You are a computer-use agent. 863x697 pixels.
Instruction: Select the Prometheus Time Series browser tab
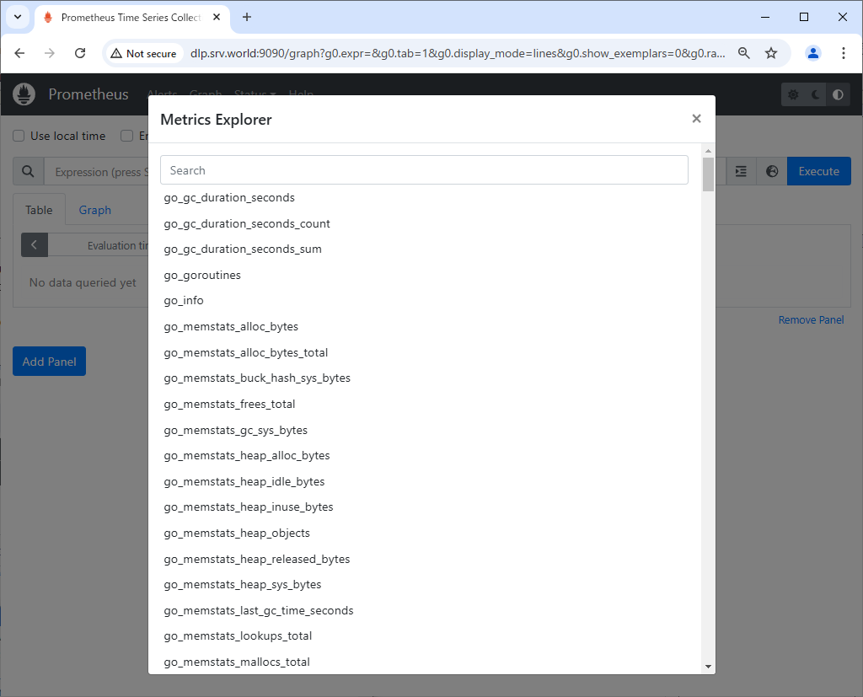(132, 17)
